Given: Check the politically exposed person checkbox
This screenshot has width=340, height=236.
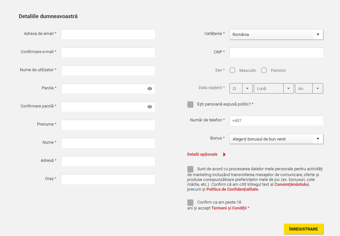Looking at the screenshot, I should tap(190, 104).
